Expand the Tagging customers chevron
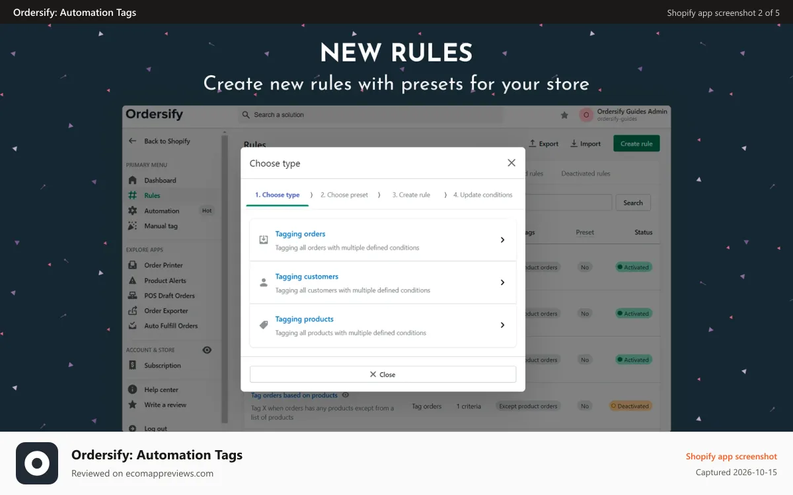 (502, 282)
